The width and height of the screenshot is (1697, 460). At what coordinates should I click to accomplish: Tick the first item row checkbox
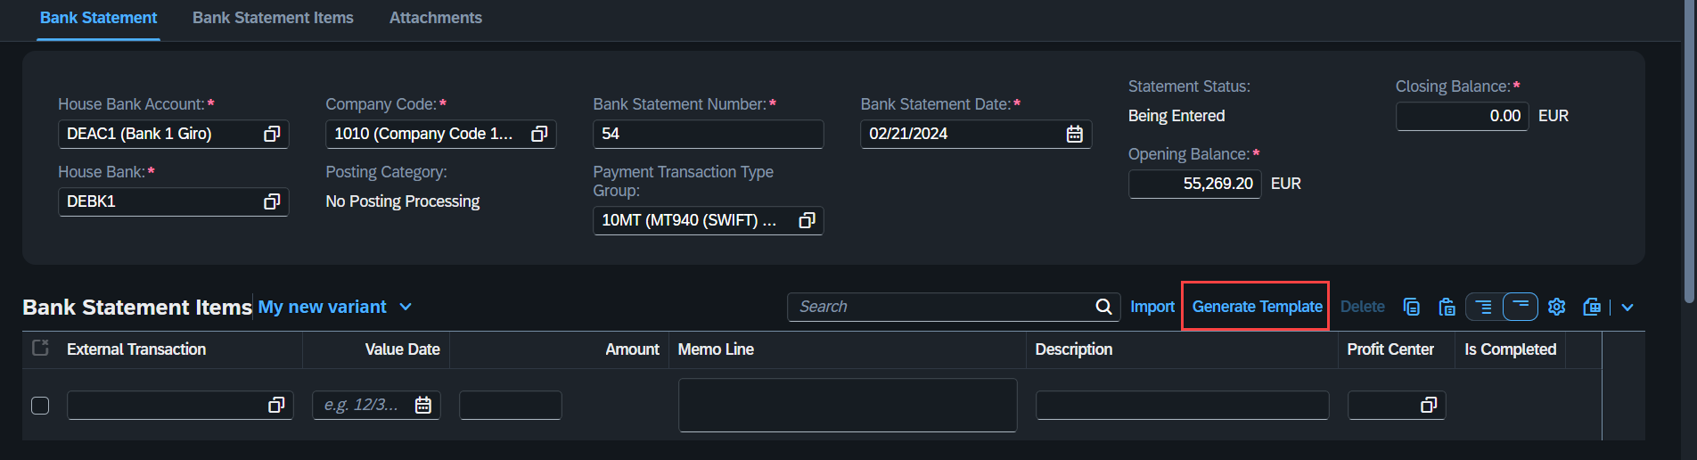pos(40,406)
